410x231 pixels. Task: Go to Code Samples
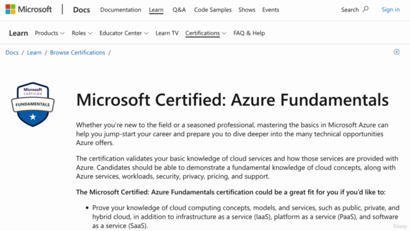click(213, 10)
